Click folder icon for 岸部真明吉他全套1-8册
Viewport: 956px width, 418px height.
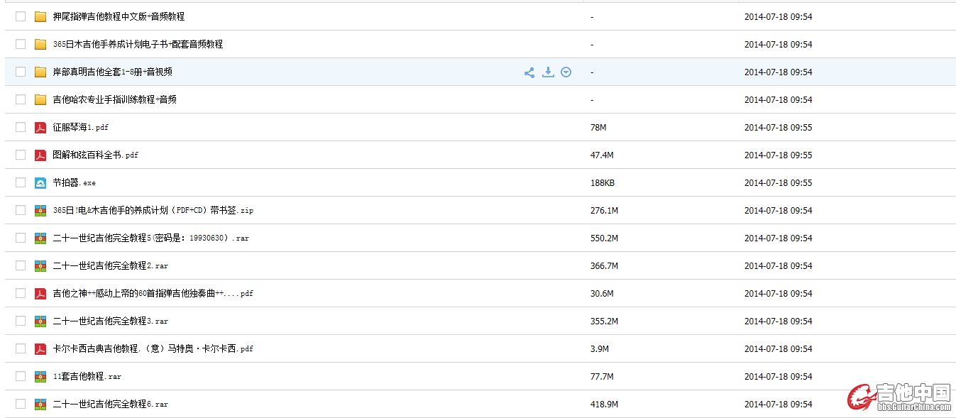40,72
